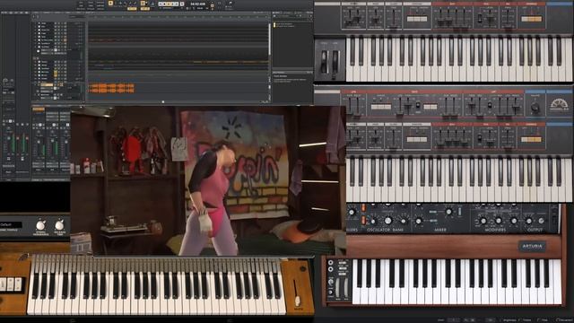Click the embedded video preview in the center

click(208, 180)
